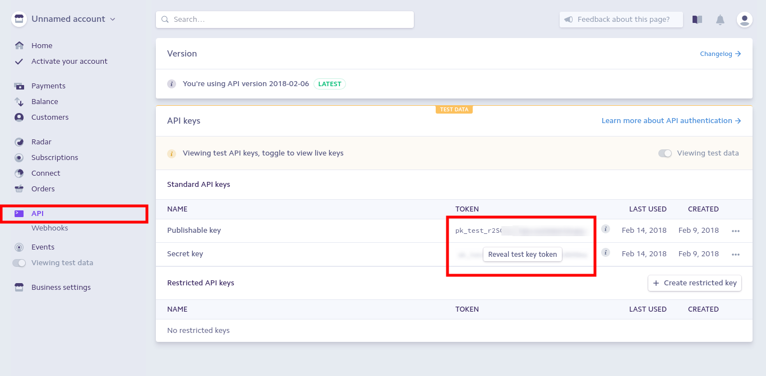Open Payments in the sidebar

pyautogui.click(x=48, y=86)
